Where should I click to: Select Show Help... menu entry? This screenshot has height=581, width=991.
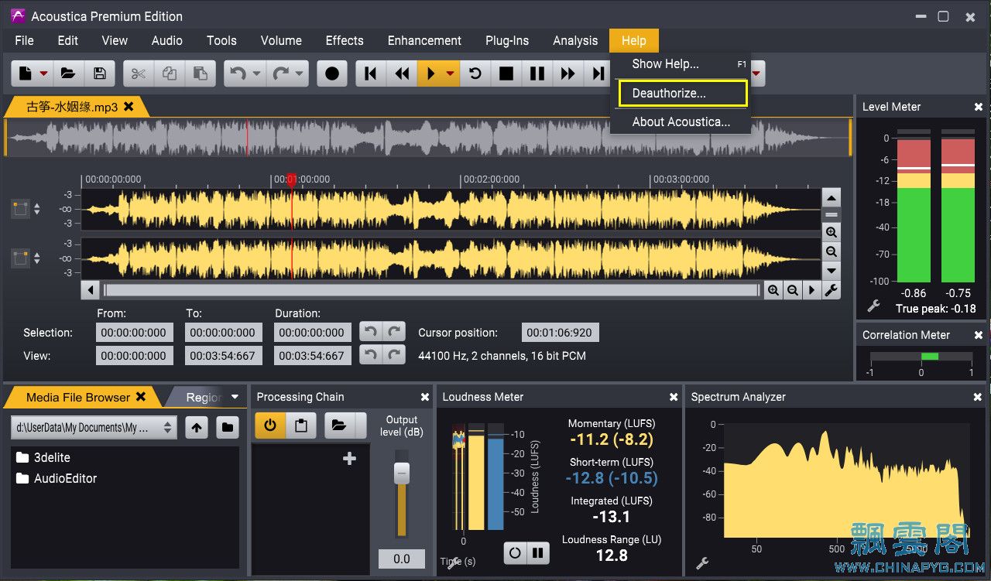(x=681, y=64)
